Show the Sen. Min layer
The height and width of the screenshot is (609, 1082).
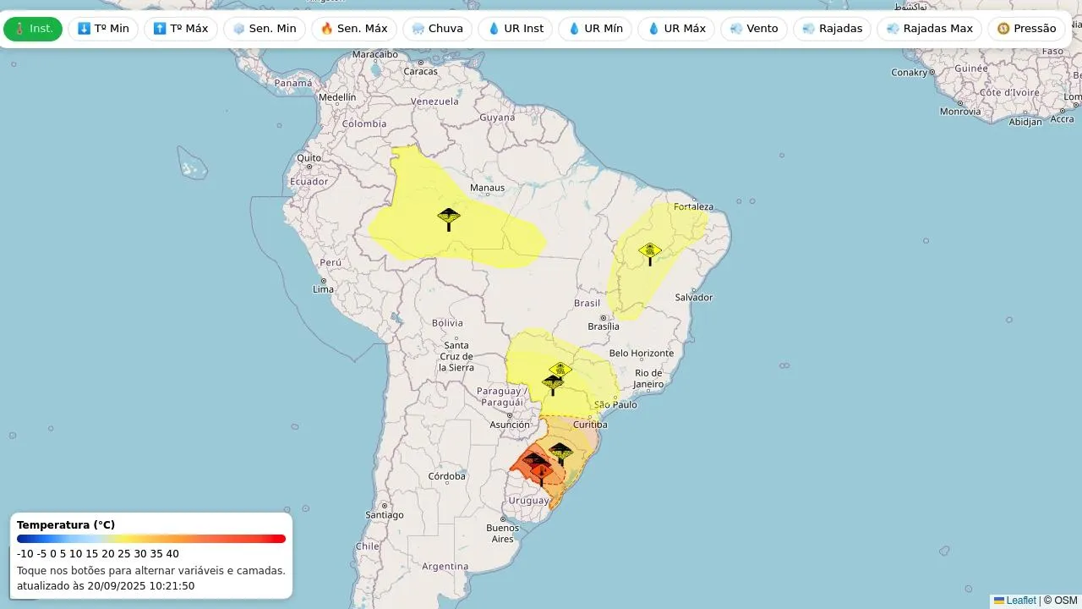[265, 29]
